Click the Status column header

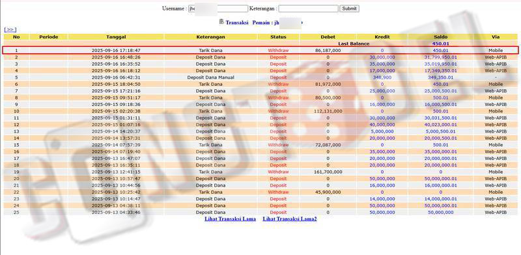279,37
